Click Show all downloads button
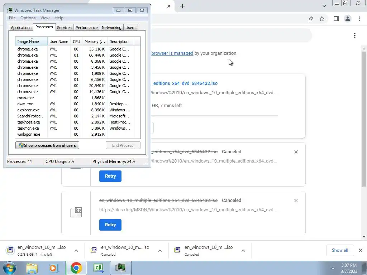This screenshot has height=275, width=367. pos(340,250)
